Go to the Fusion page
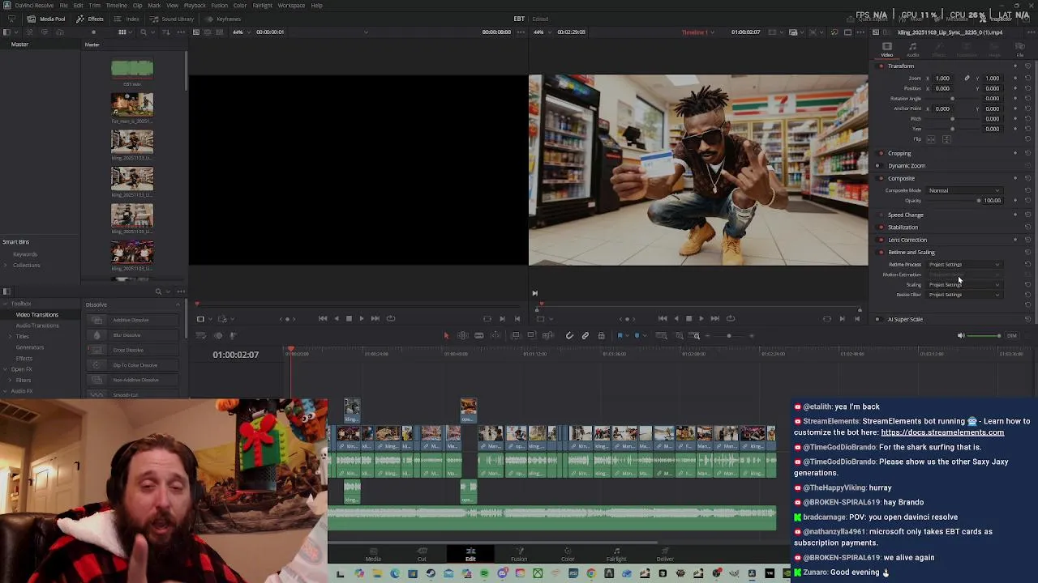Viewport: 1038px width, 583px height. pyautogui.click(x=519, y=554)
